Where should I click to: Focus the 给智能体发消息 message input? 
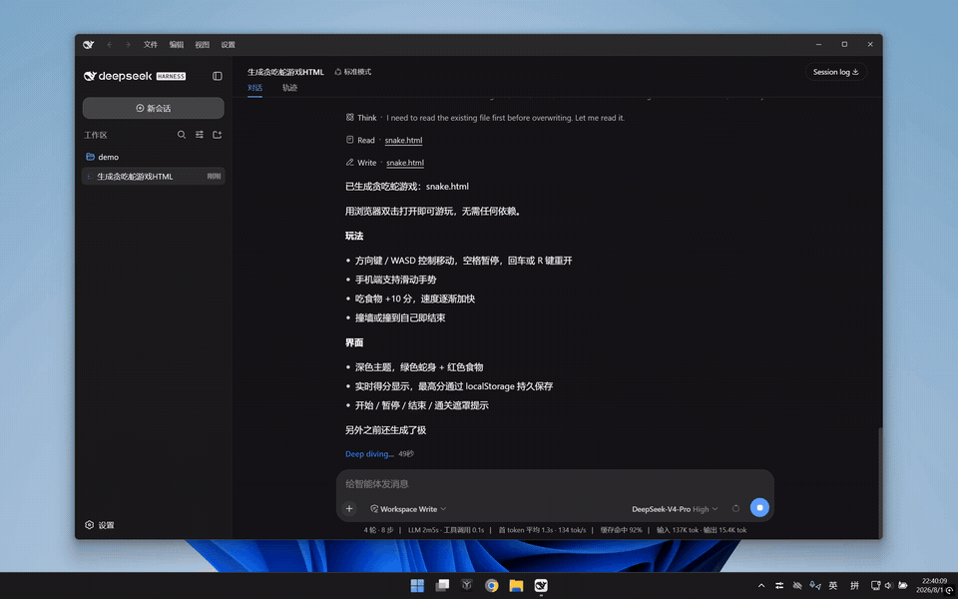[x=555, y=483]
